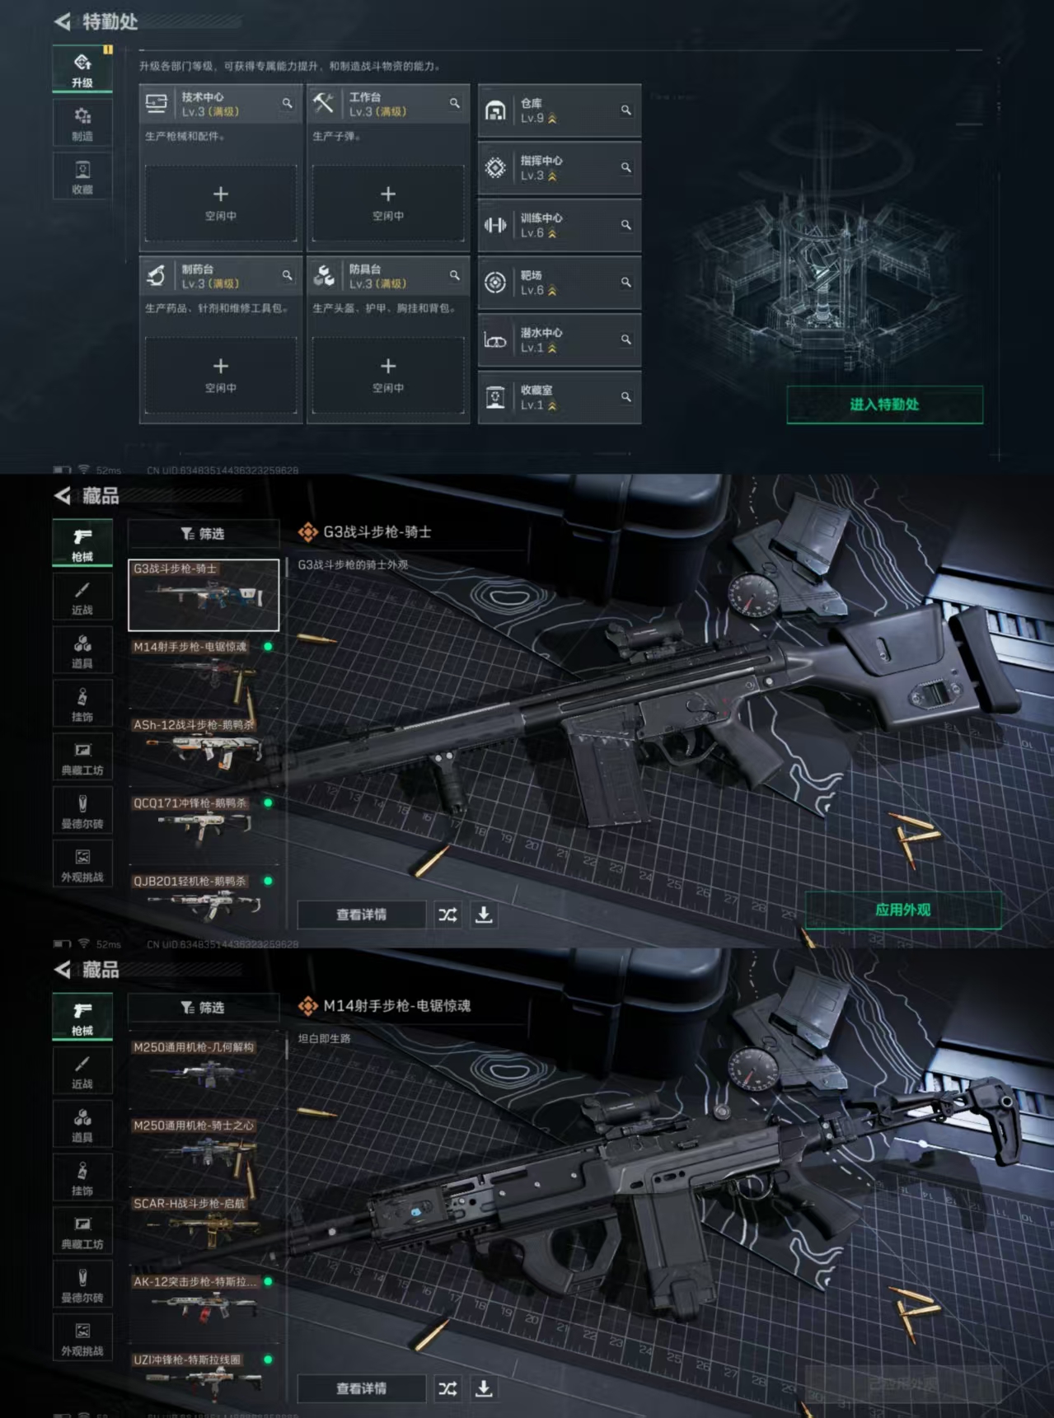Open the 制造 sidebar tab
The image size is (1054, 1418).
[82, 124]
